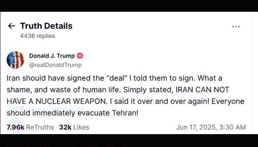Click the phrase IRAN CAN NOT
Screen dimensions: 258x147
(x=203, y=90)
